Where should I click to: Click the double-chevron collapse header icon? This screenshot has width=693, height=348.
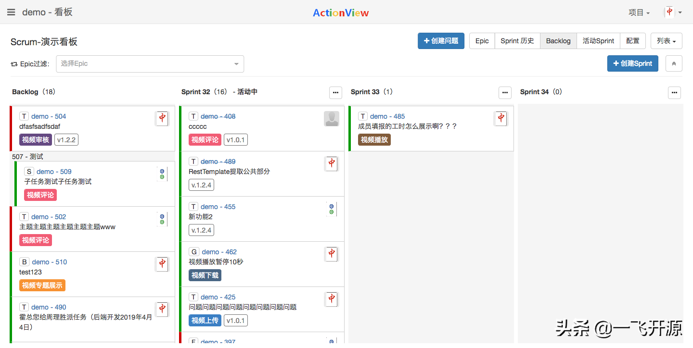(674, 63)
